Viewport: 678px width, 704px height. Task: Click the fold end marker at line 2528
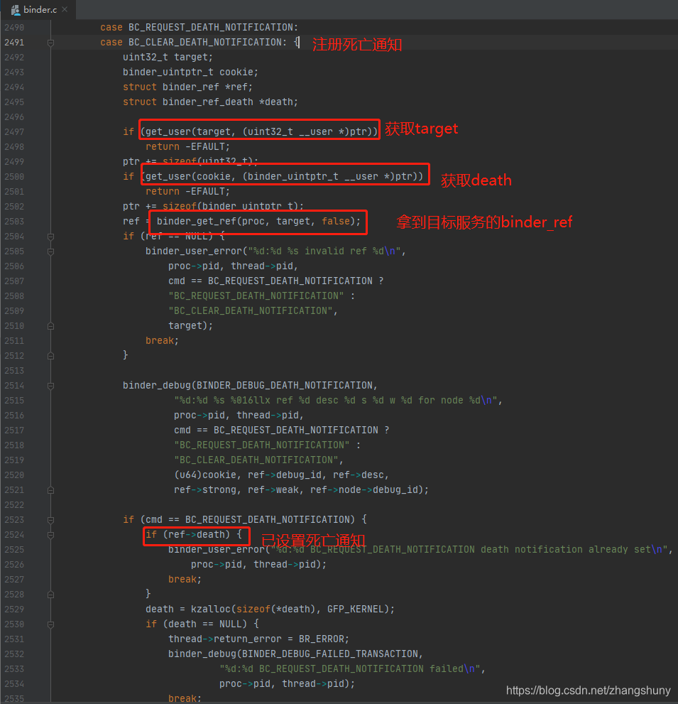pyautogui.click(x=50, y=595)
